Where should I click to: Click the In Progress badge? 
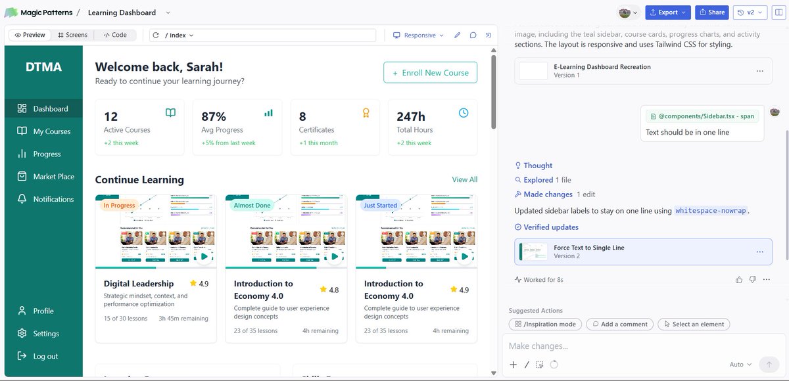point(119,206)
